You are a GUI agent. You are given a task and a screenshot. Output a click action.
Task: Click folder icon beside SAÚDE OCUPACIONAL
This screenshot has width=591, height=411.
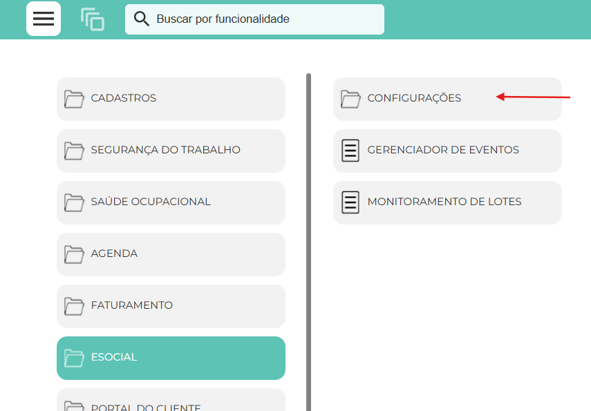coord(74,202)
